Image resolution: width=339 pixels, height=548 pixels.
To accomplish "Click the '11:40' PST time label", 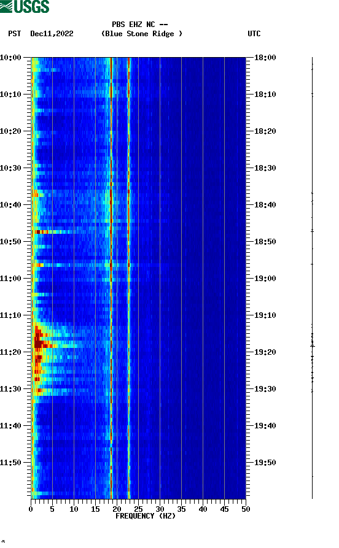I will click(x=10, y=426).
